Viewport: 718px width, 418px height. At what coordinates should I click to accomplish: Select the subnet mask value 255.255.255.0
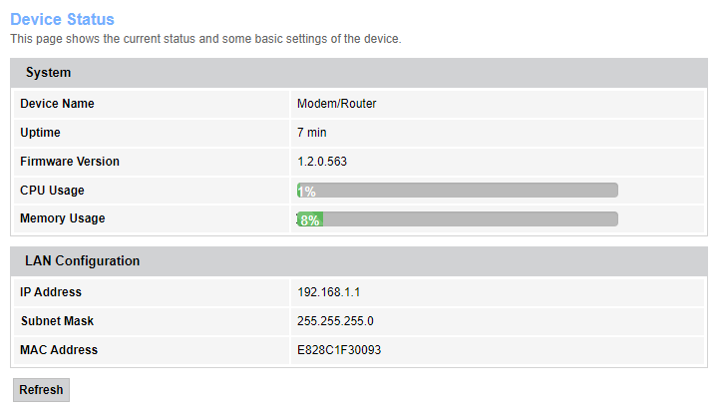(x=335, y=321)
